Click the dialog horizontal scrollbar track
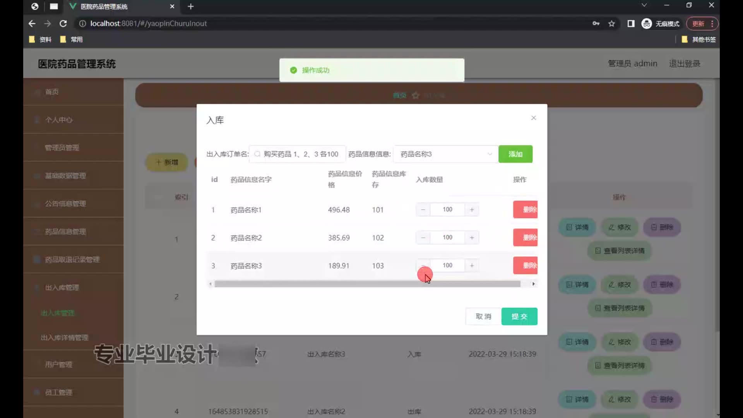743x418 pixels. [x=367, y=284]
